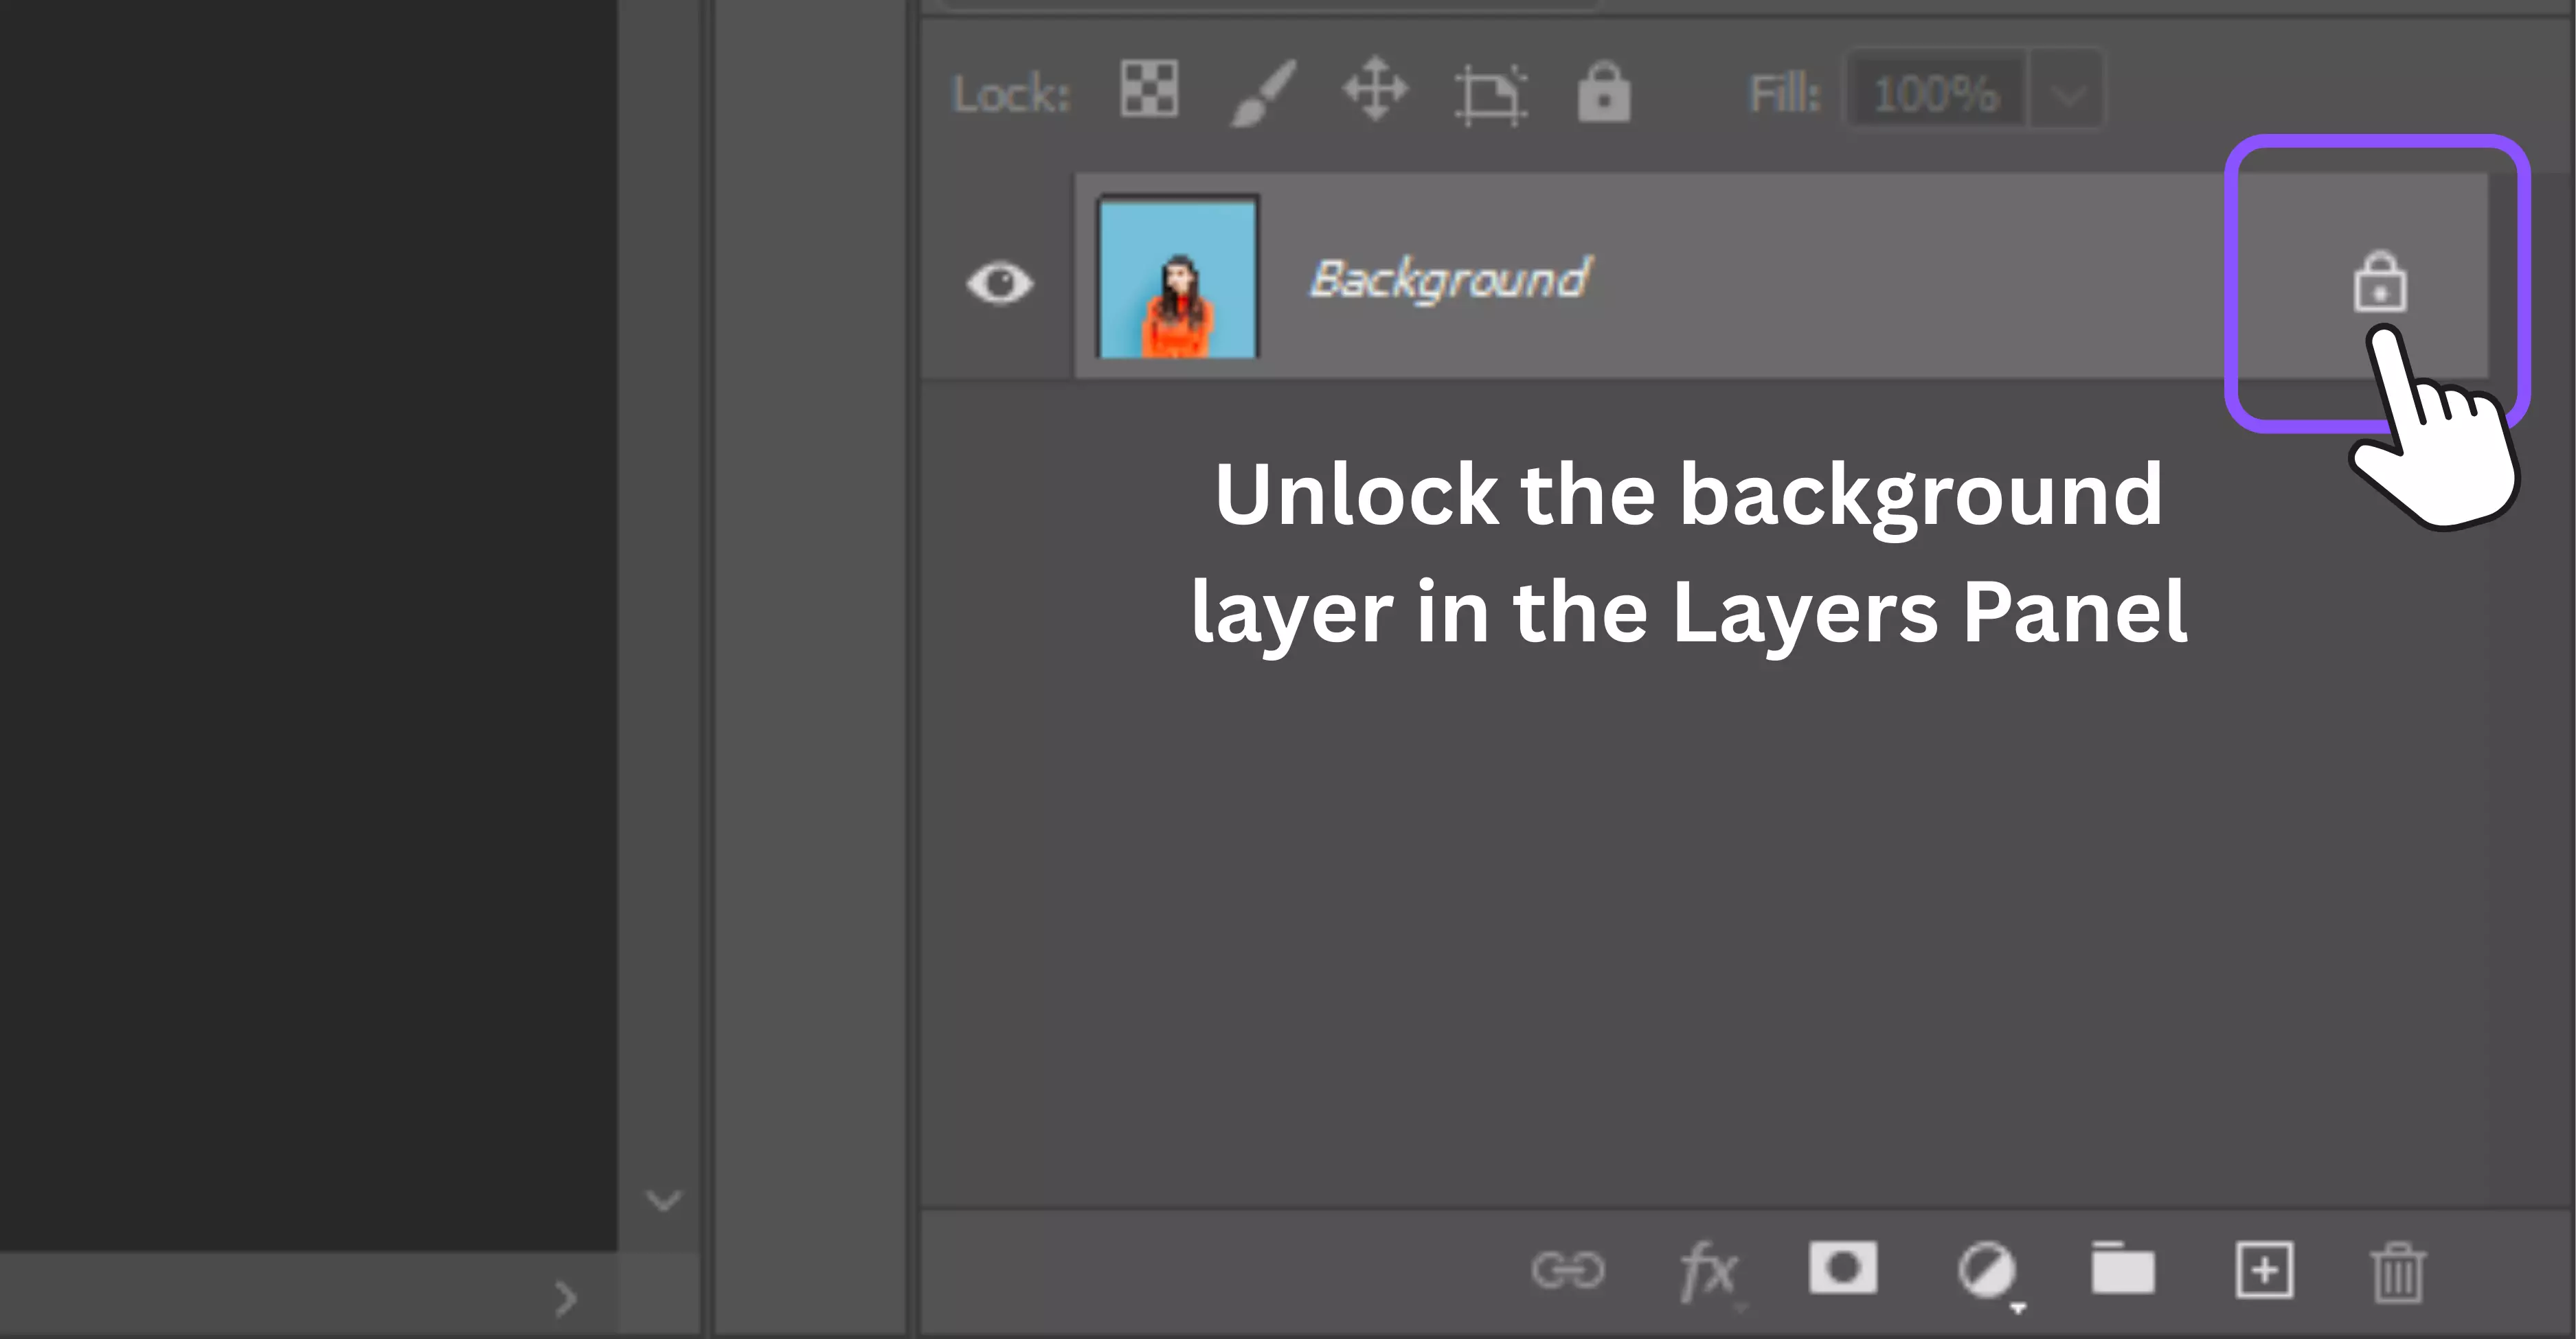The width and height of the screenshot is (2576, 1339).
Task: Open the Fill percentage dropdown arrow
Action: (x=2067, y=94)
